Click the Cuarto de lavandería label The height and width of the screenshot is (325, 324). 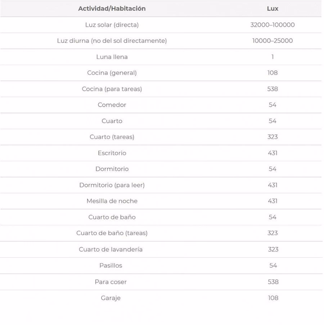coord(111,249)
